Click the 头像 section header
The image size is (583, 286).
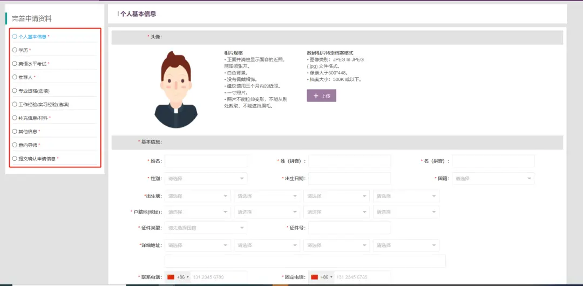(337, 38)
